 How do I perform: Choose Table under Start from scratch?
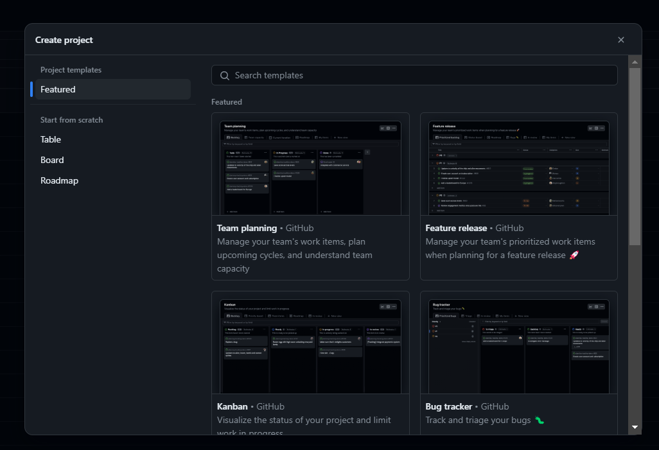pos(51,139)
